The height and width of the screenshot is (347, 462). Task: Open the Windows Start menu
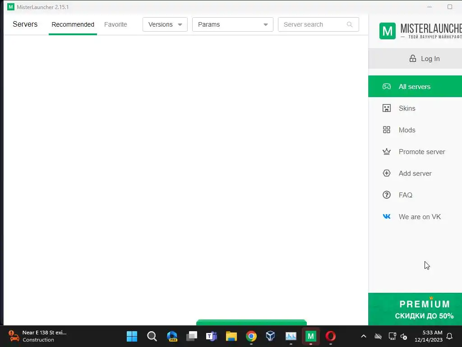132,336
